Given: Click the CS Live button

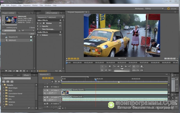Looking at the screenshot, I should (172, 8).
